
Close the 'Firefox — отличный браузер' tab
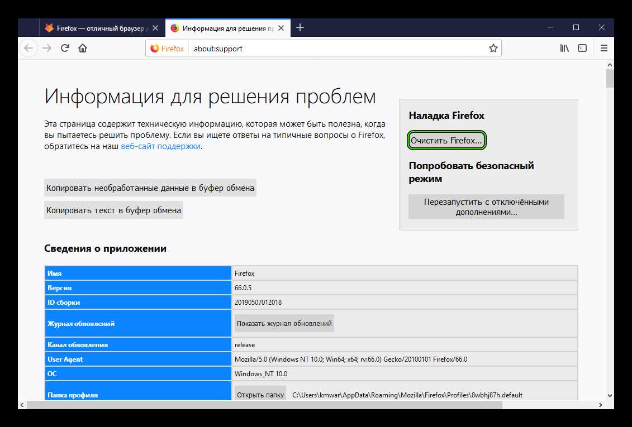155,28
